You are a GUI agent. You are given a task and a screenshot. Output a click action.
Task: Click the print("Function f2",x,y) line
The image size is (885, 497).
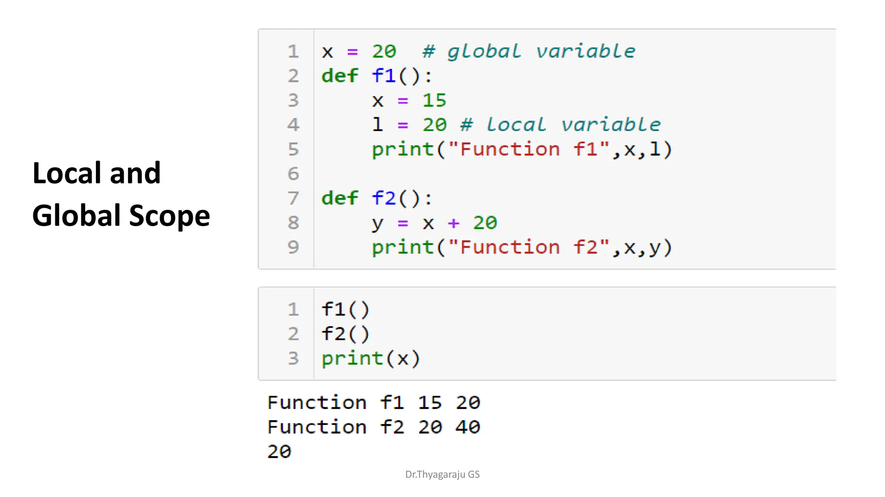pos(522,248)
